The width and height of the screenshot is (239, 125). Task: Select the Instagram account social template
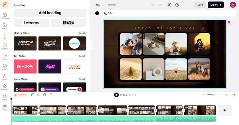50,87
